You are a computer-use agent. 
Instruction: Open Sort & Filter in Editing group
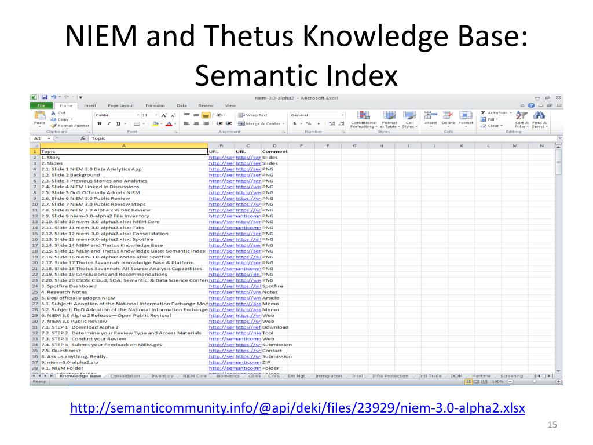pos(522,119)
